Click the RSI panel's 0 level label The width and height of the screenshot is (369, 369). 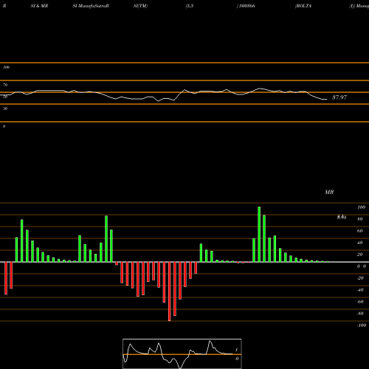[x=4, y=126]
